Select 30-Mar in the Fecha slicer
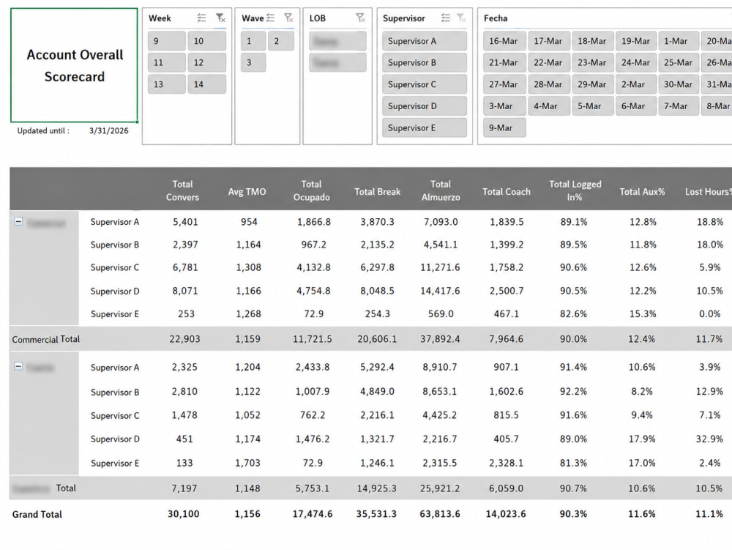This screenshot has height=550, width=732. (679, 84)
